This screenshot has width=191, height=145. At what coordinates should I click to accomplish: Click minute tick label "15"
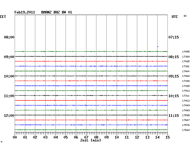[x=167, y=137]
